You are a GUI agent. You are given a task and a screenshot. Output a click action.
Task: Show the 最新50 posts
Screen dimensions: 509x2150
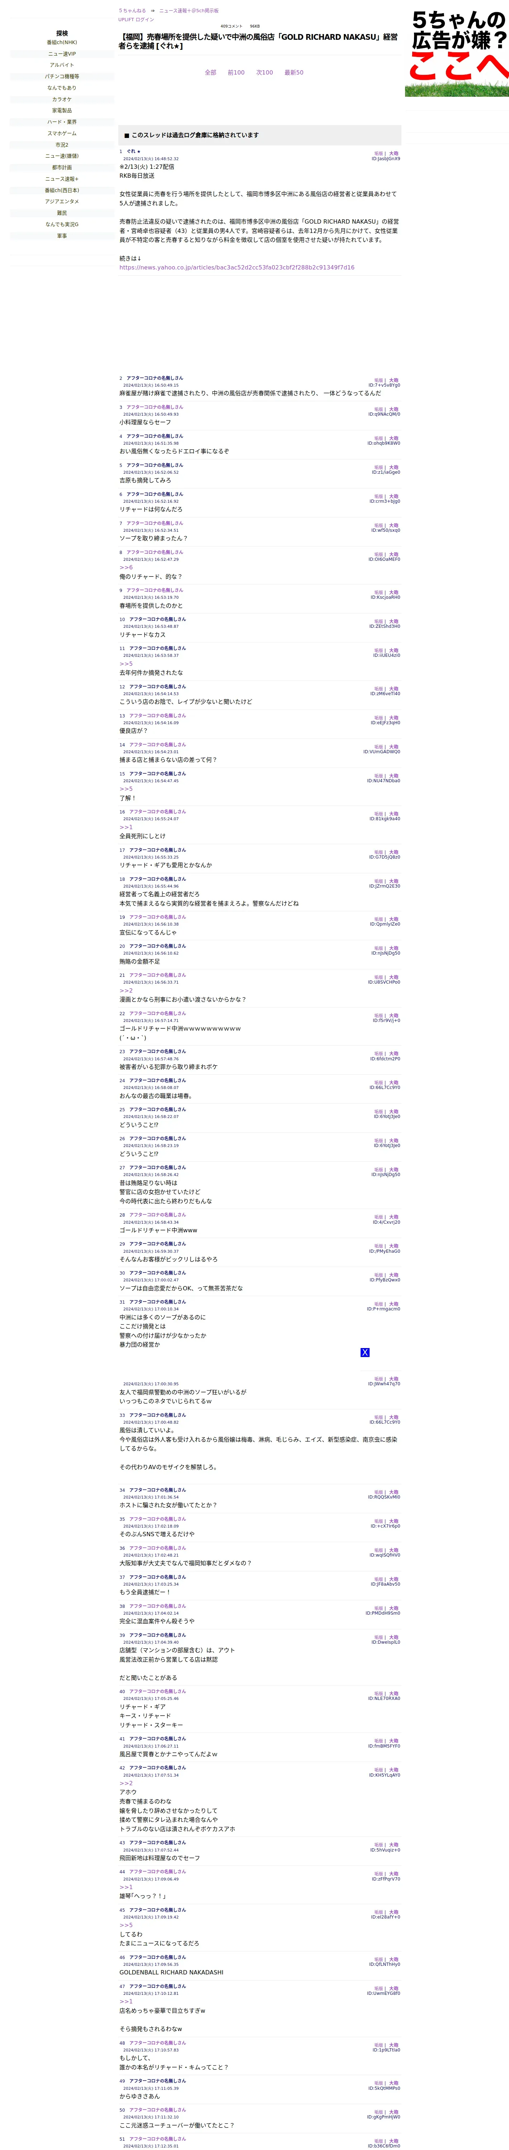[294, 73]
